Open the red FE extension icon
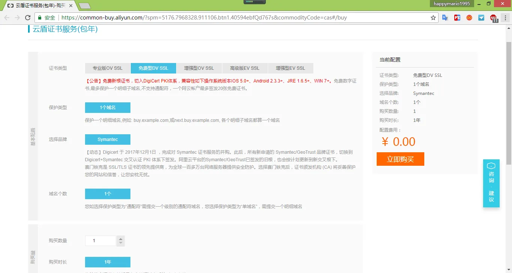Image resolution: width=512 pixels, height=273 pixels. coord(457,18)
